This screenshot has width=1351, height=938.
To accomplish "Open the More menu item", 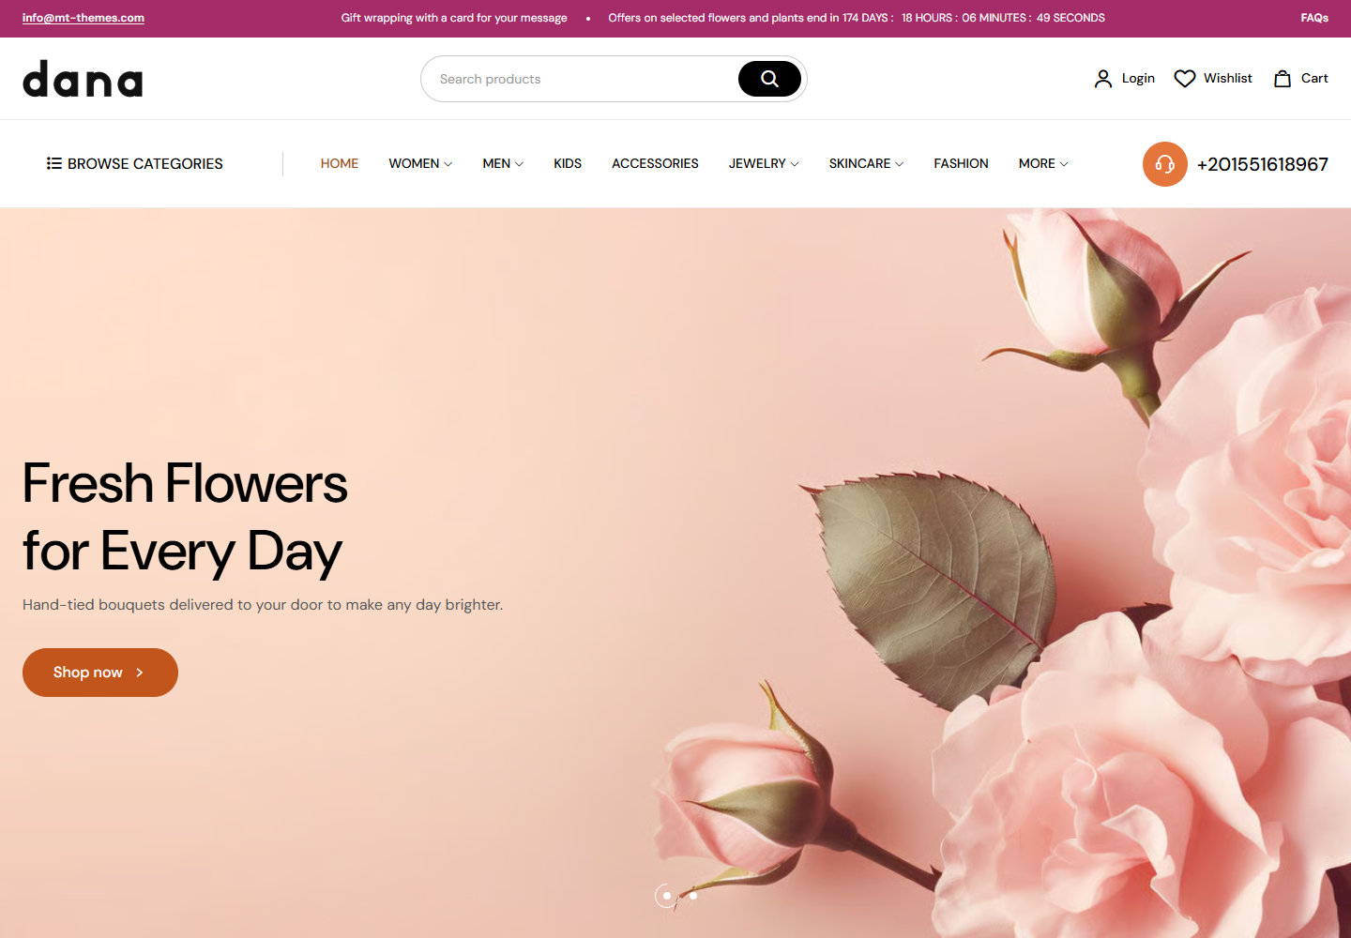I will tap(1037, 163).
